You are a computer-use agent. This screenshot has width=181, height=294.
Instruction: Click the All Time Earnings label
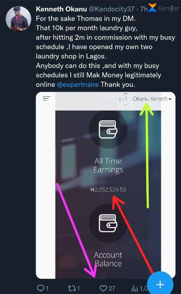click(108, 166)
